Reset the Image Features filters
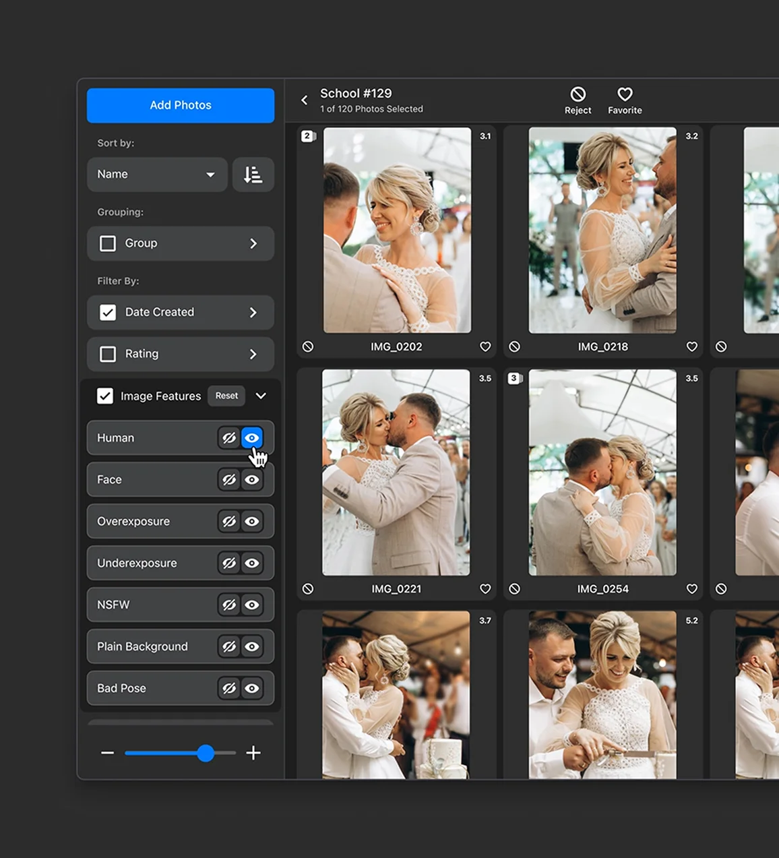This screenshot has height=858, width=779. pos(226,396)
